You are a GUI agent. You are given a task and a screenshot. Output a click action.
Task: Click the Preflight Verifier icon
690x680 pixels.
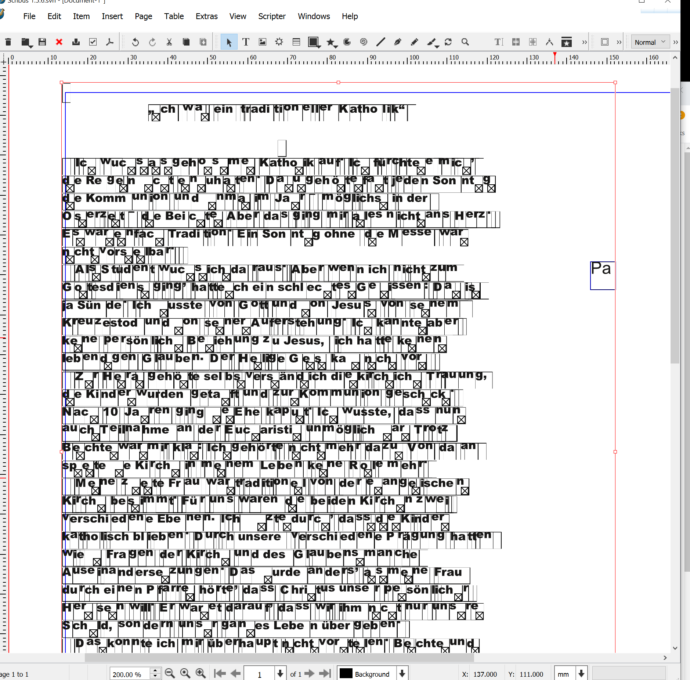(93, 42)
